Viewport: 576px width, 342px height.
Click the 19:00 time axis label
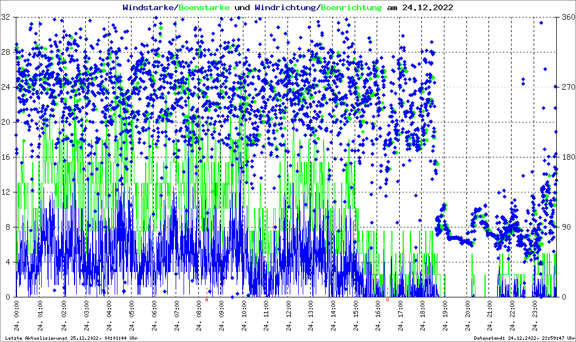pos(445,316)
